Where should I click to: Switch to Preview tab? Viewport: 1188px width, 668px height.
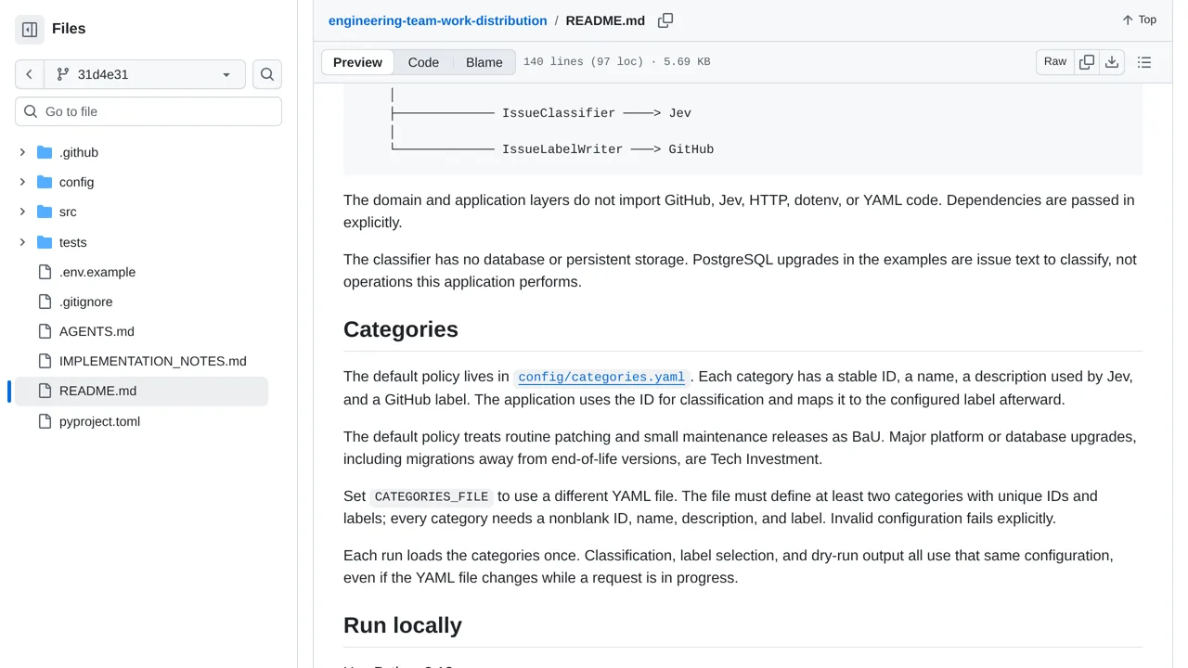357,62
